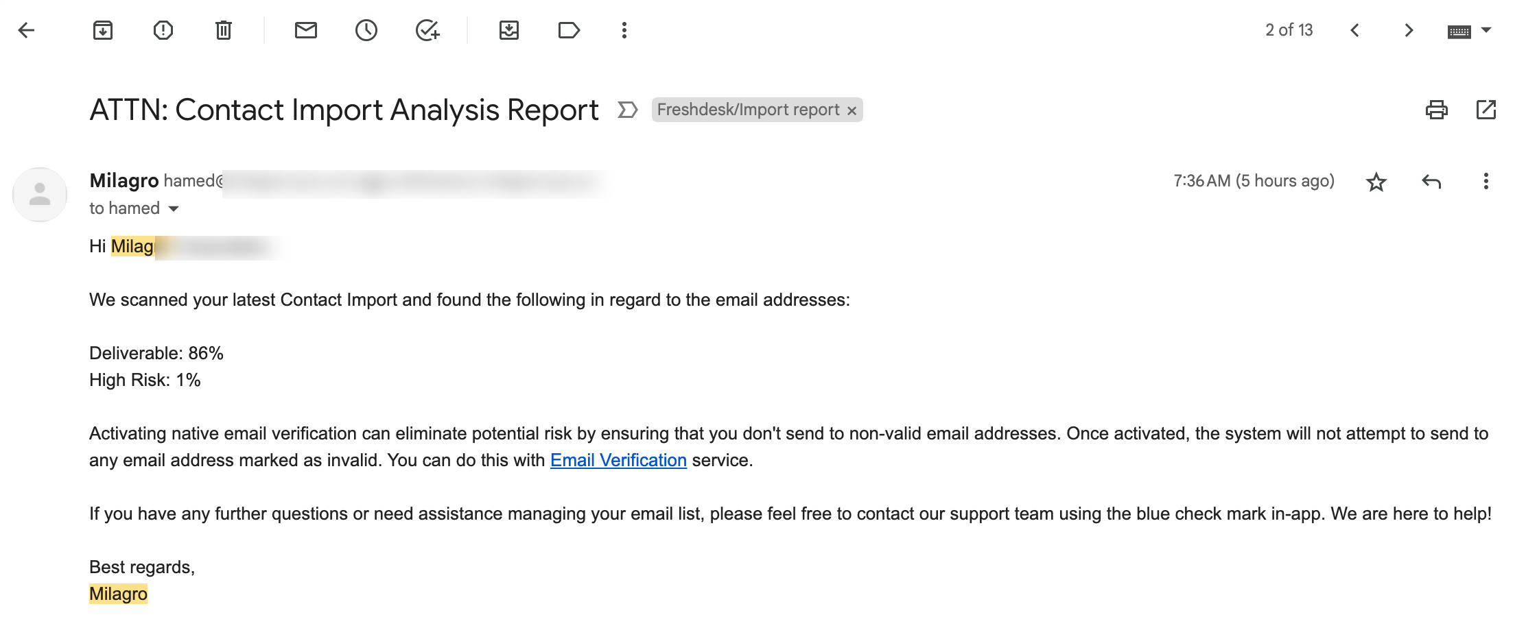Add this email to Tasks
This screenshot has width=1526, height=628.
click(x=427, y=30)
